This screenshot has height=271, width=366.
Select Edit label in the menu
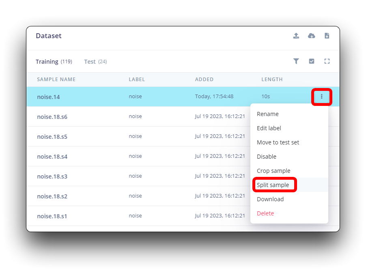tap(269, 128)
